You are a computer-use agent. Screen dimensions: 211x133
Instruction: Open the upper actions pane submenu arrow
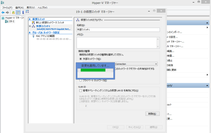click(x=207, y=28)
